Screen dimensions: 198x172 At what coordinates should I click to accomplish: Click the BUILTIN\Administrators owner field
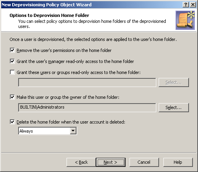coord(87,107)
